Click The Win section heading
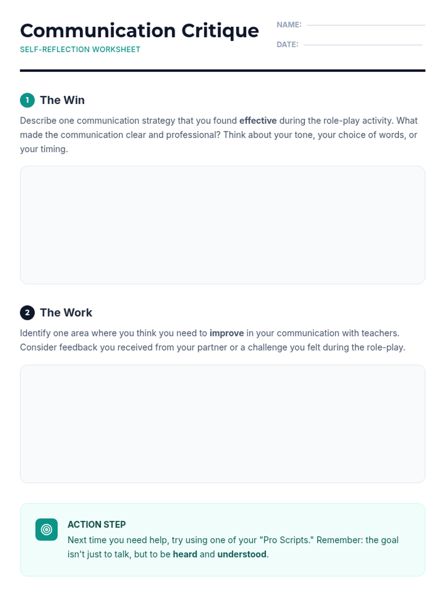 pyautogui.click(x=62, y=100)
